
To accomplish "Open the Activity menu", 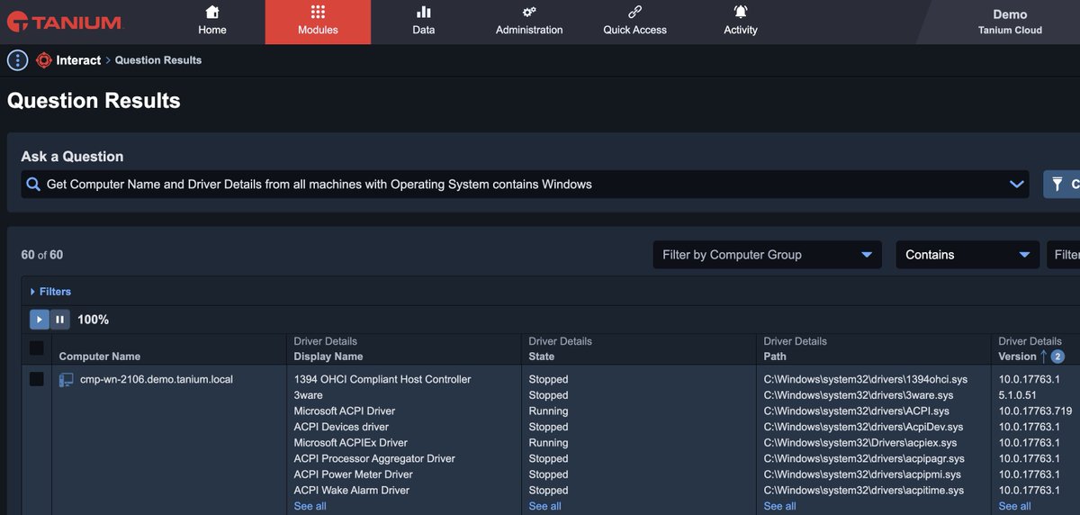I will tap(741, 22).
